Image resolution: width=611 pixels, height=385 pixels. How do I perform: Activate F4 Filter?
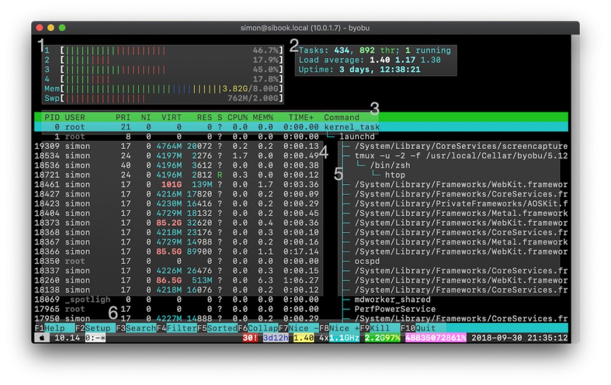coord(177,328)
